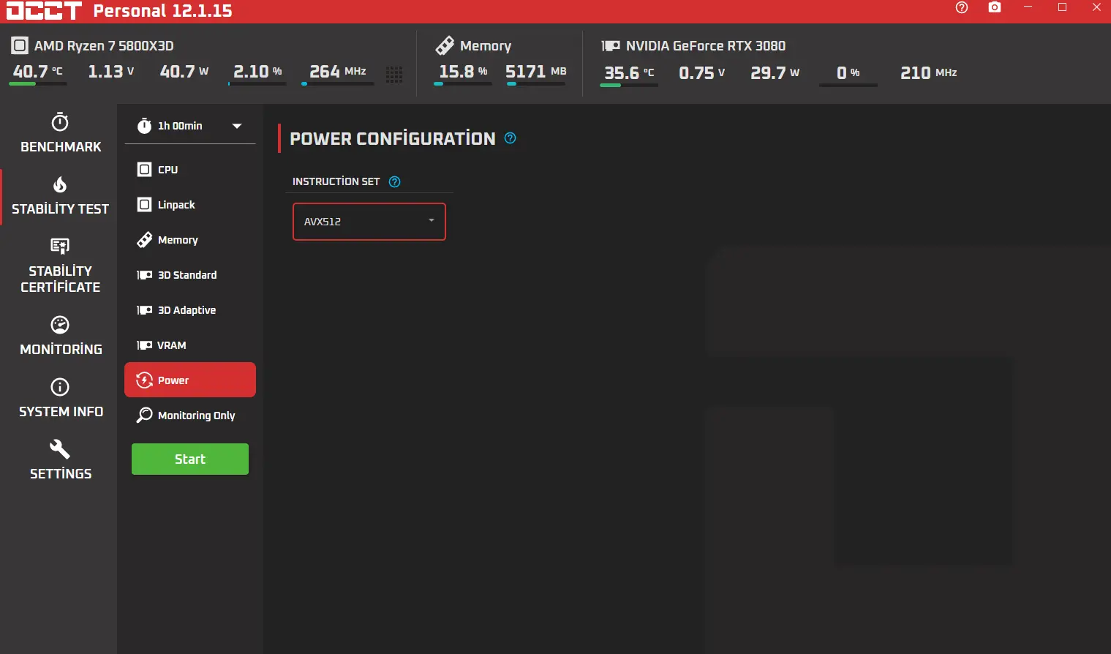Click the 3D Adaptive GPU icon

(x=145, y=310)
